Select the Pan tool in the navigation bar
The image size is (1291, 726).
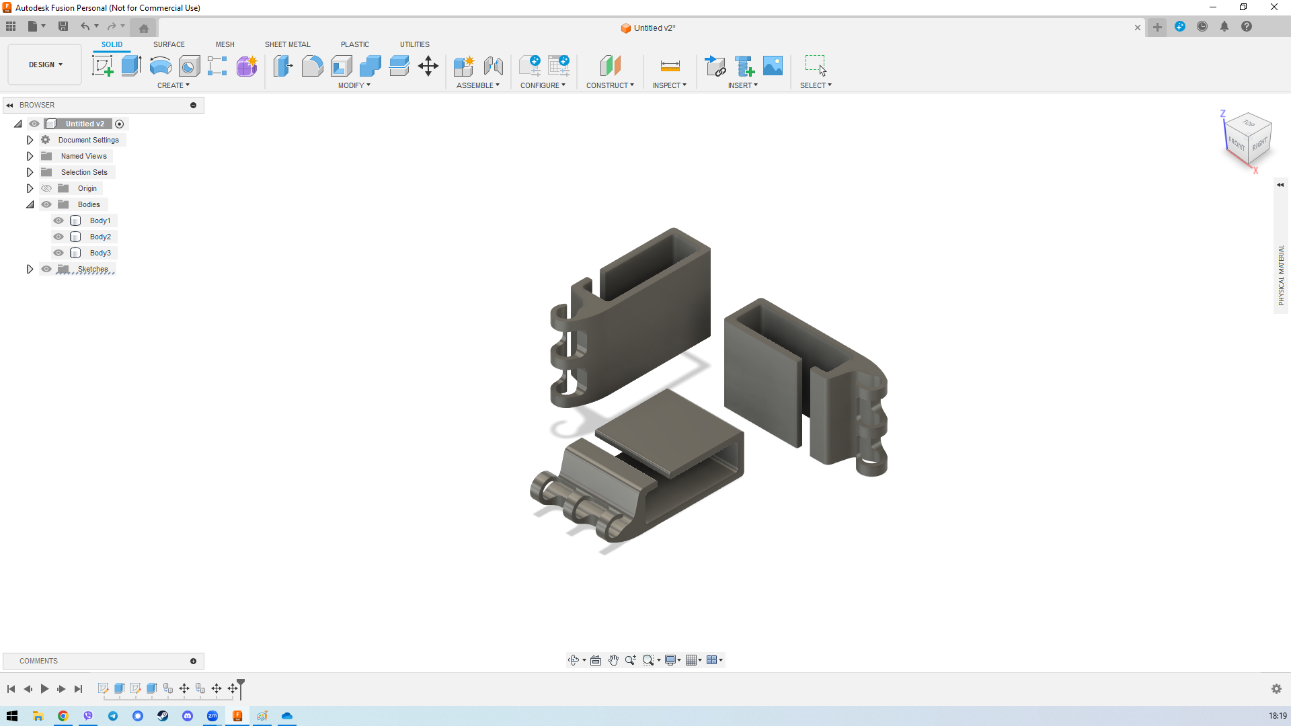coord(613,660)
